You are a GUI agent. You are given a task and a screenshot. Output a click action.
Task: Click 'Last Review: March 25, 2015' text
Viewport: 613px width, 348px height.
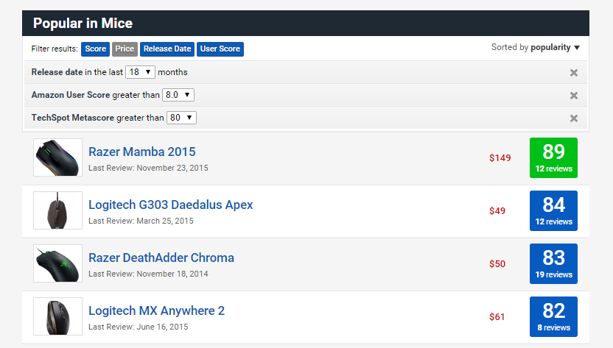[141, 221]
